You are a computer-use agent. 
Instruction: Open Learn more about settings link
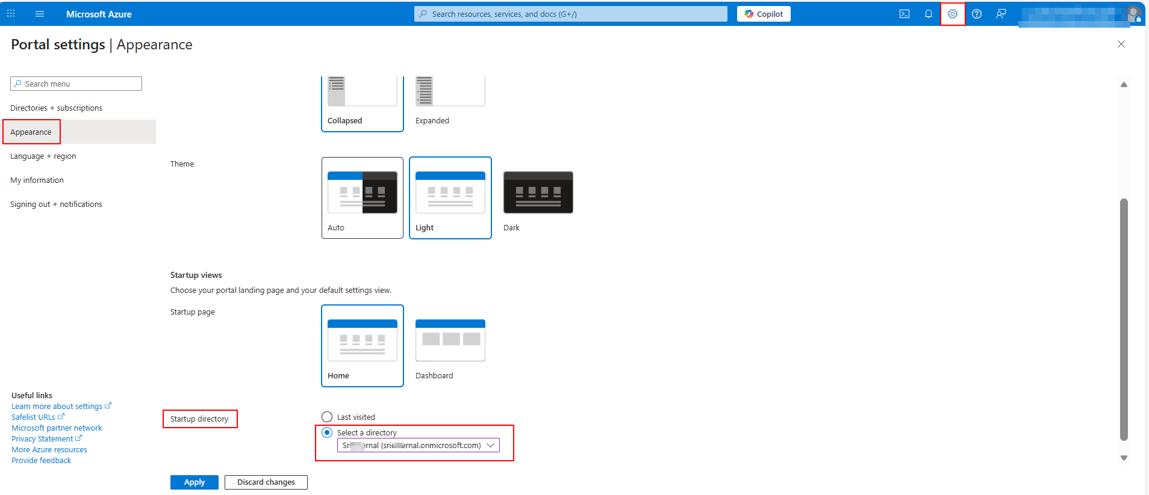pyautogui.click(x=61, y=406)
